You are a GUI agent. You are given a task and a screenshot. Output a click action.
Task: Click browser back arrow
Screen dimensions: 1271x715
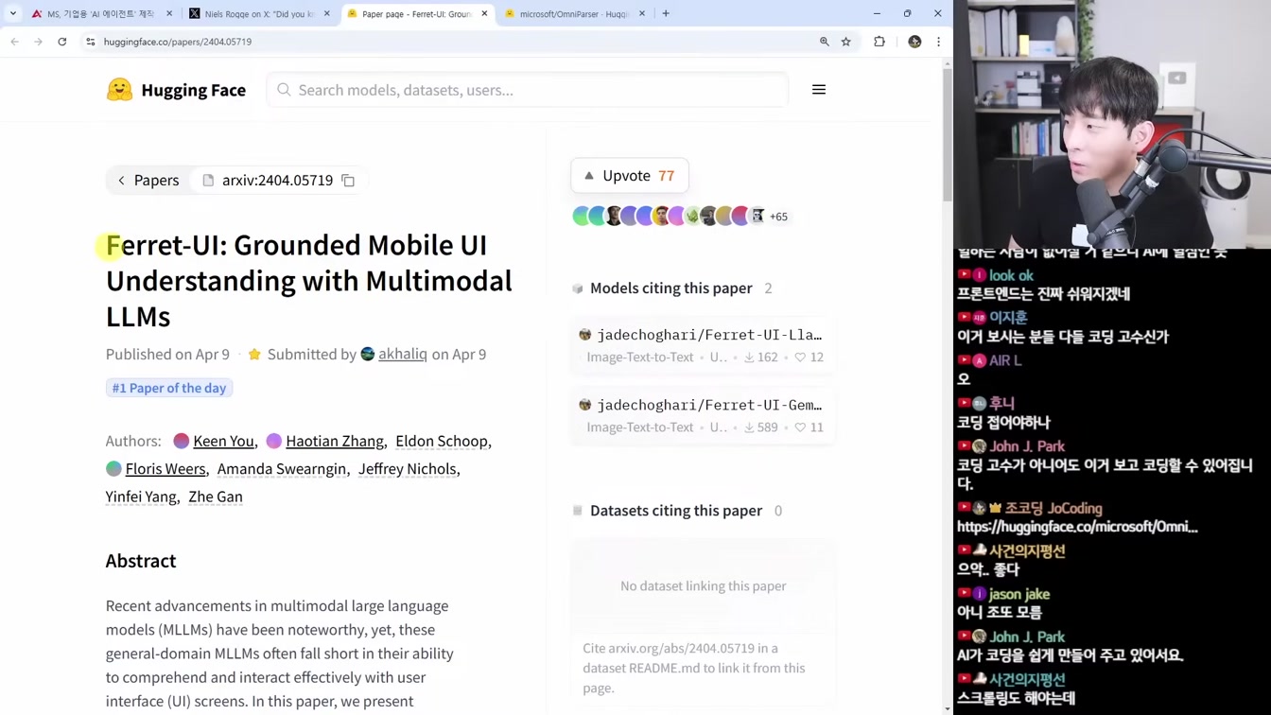14,42
